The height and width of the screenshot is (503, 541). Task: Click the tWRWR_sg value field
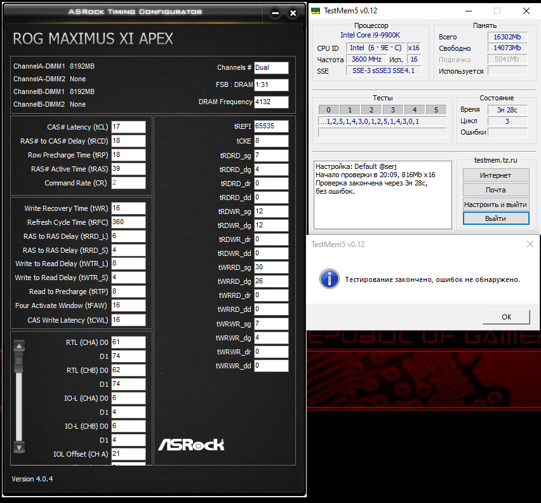(271, 324)
